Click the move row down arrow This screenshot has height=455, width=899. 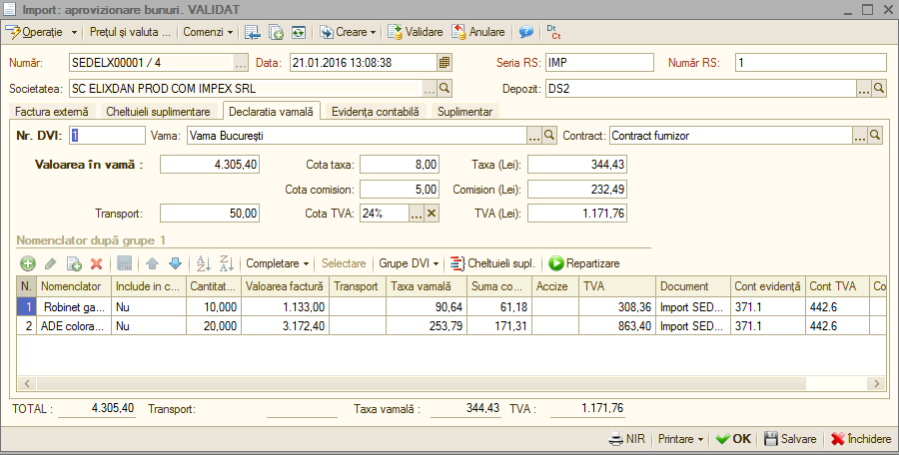[x=176, y=263]
